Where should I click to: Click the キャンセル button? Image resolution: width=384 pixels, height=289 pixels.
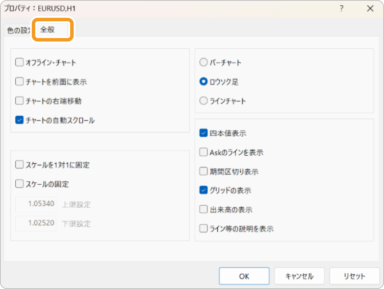click(299, 276)
